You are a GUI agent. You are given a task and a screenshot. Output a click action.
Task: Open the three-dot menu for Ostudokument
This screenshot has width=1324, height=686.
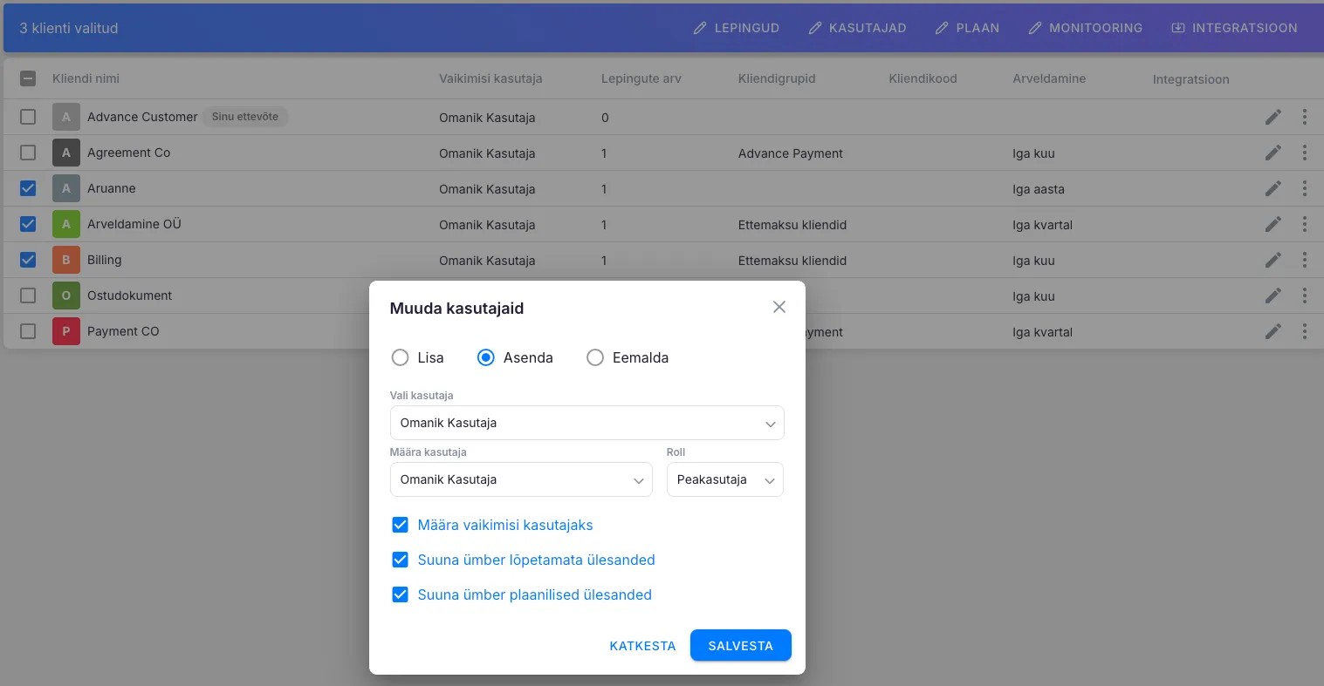1304,295
